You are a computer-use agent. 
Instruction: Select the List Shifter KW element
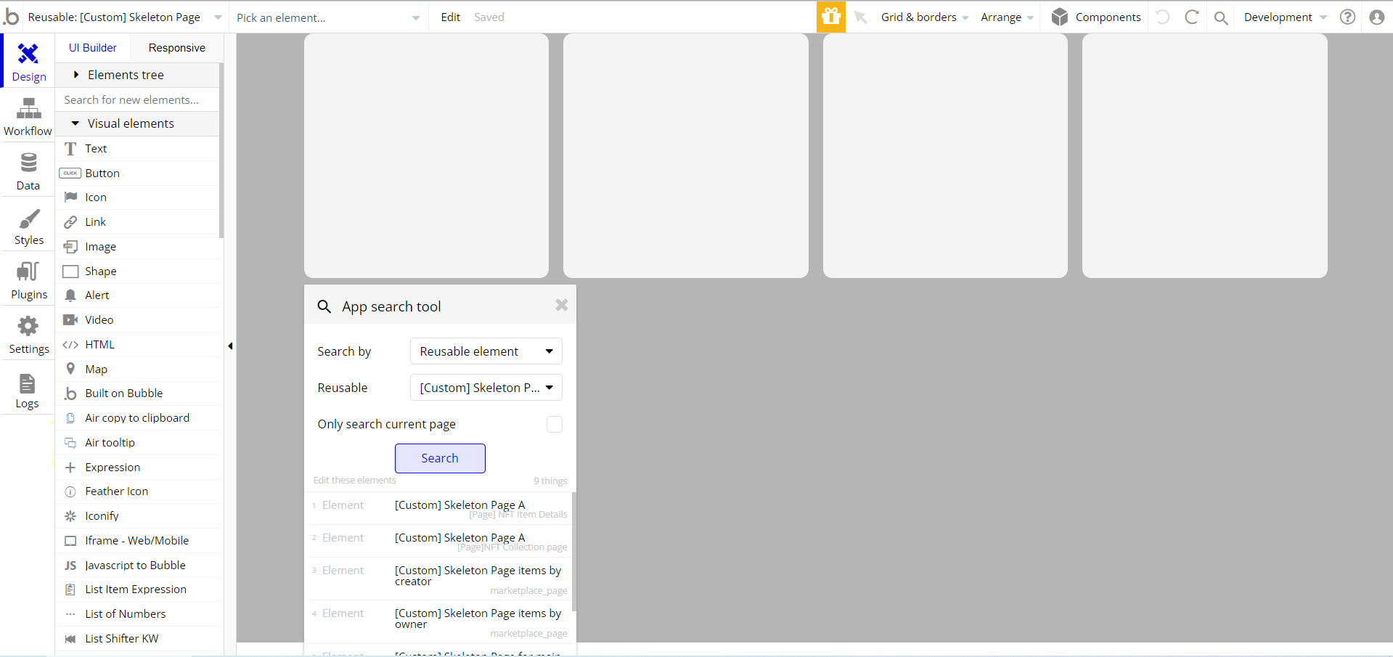137,639
